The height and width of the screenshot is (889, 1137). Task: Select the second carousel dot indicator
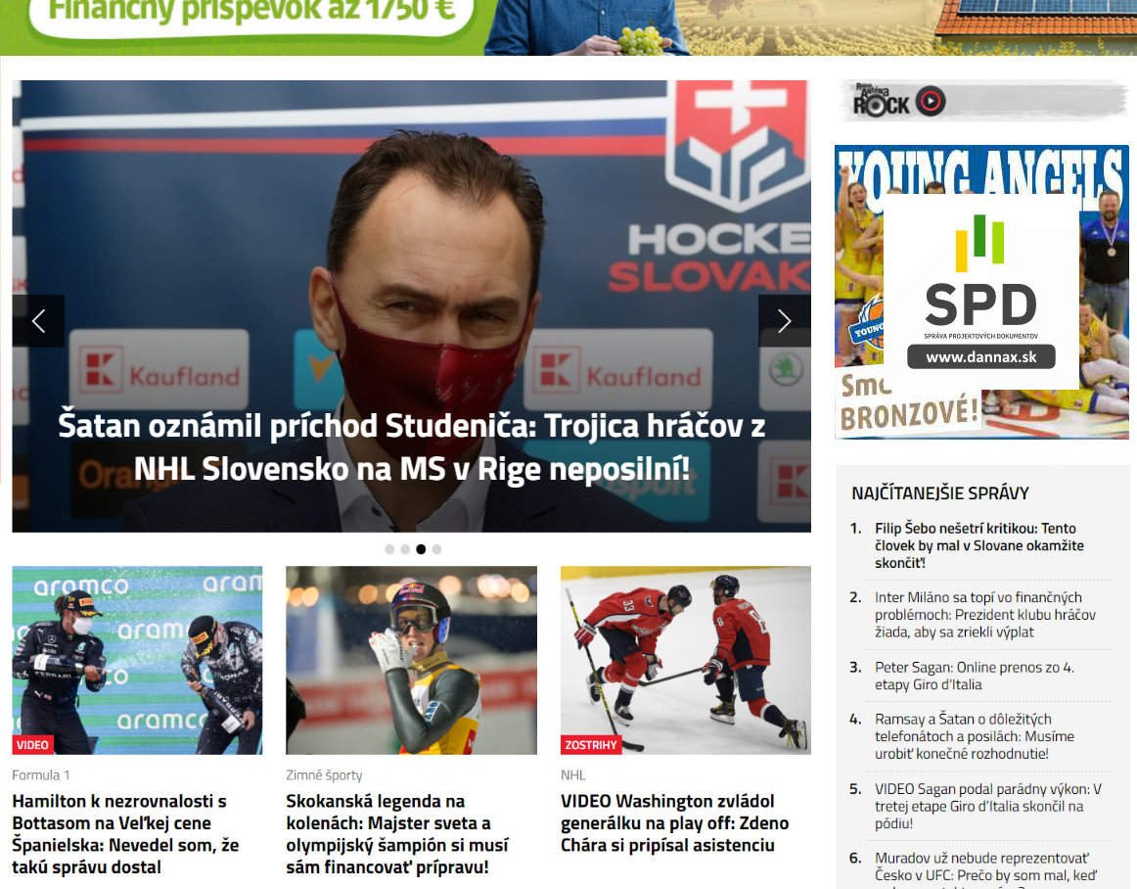tap(405, 549)
